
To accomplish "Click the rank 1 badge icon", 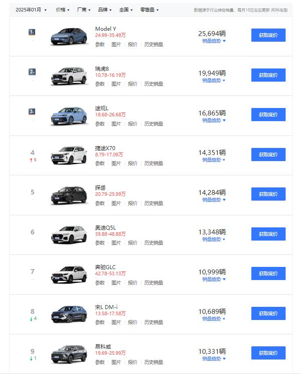I will 32,32.
